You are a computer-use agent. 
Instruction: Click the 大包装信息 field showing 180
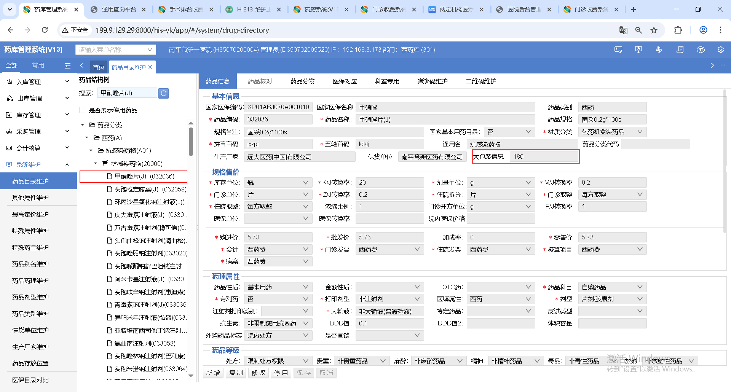(x=544, y=157)
